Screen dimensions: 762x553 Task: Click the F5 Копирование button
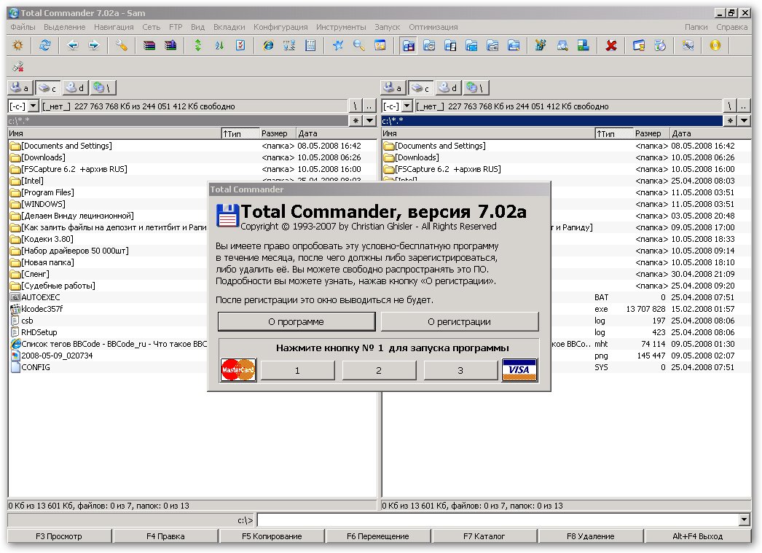pyautogui.click(x=272, y=536)
